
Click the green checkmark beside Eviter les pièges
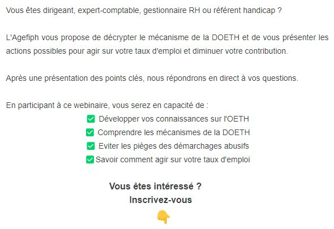tap(91, 146)
